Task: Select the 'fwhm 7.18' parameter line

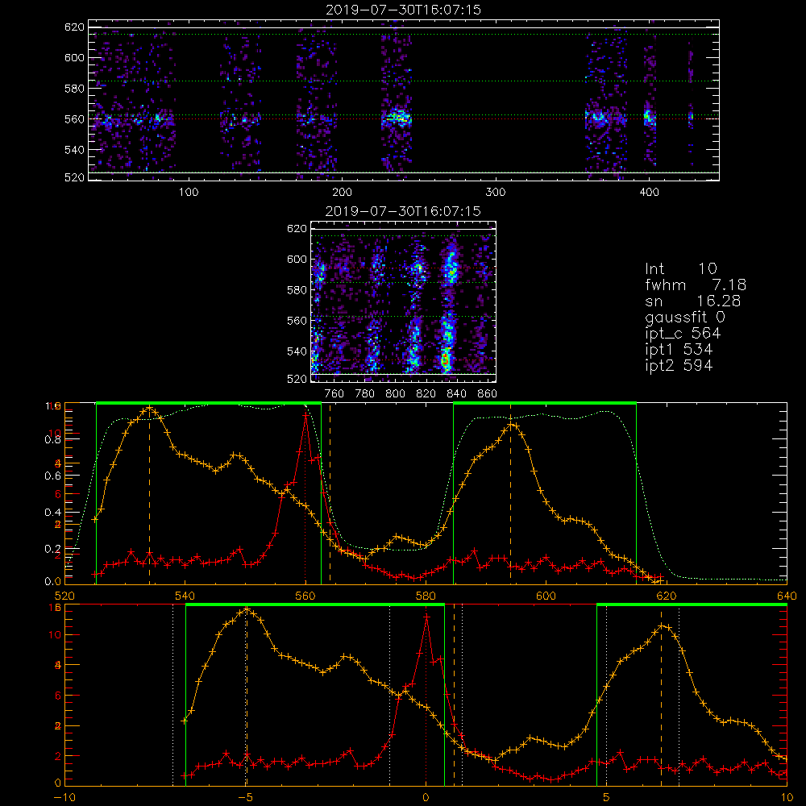Action: coord(696,285)
